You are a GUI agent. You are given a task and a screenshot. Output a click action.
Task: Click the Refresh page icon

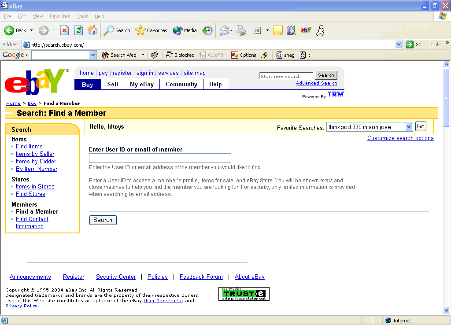point(78,30)
